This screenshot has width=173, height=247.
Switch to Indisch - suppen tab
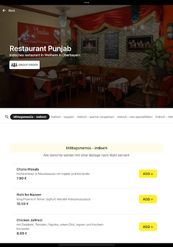(x=62, y=117)
